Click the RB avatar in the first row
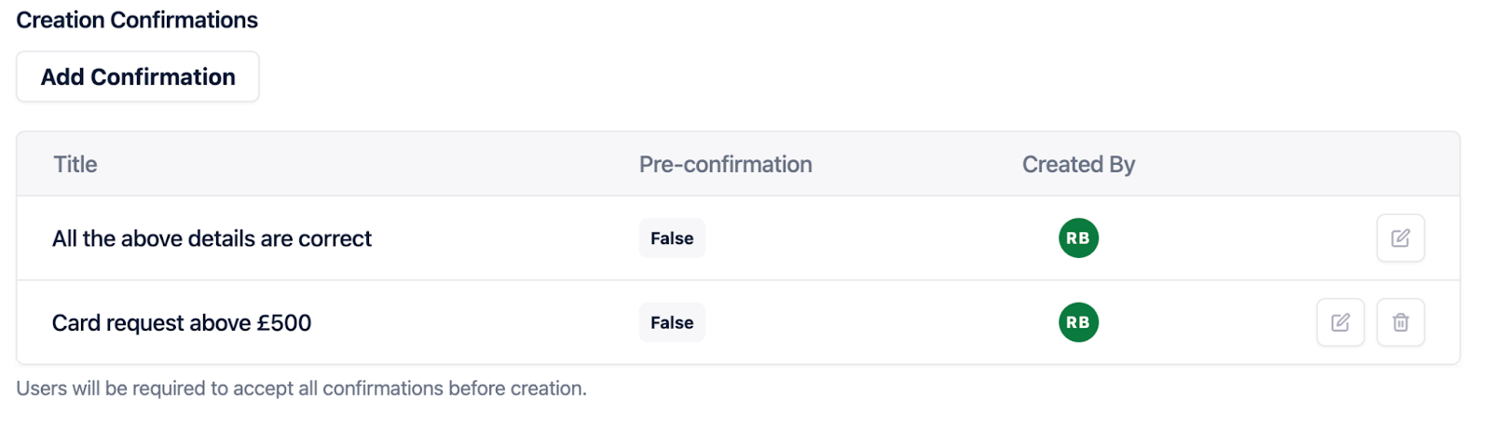Viewport: 1491px width, 421px height. click(1078, 238)
